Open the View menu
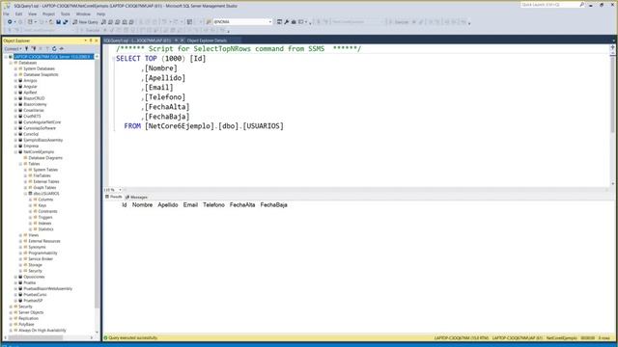 pyautogui.click(x=32, y=13)
